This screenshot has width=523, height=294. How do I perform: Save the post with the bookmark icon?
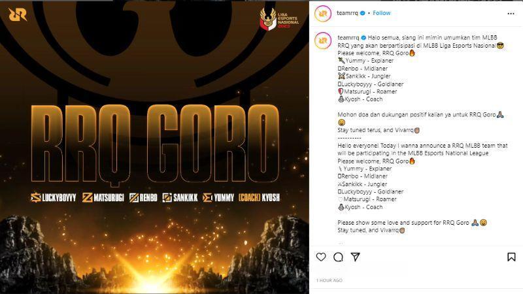click(x=511, y=257)
